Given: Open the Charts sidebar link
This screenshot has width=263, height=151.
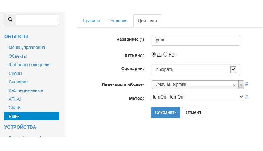Looking at the screenshot, I should point(15,108).
